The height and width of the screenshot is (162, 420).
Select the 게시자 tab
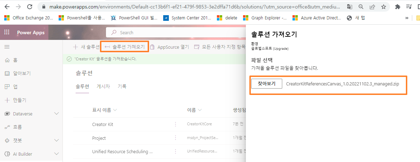tap(103, 86)
